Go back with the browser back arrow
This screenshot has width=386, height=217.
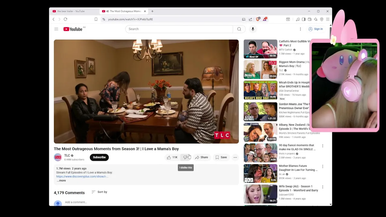pos(54,19)
